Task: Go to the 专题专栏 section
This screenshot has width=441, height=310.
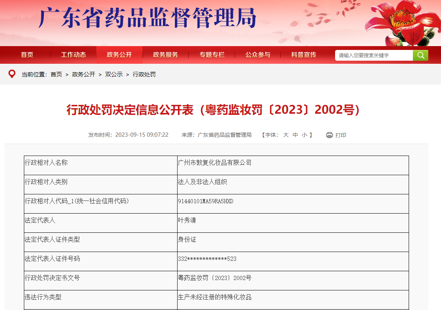Action: [212, 55]
